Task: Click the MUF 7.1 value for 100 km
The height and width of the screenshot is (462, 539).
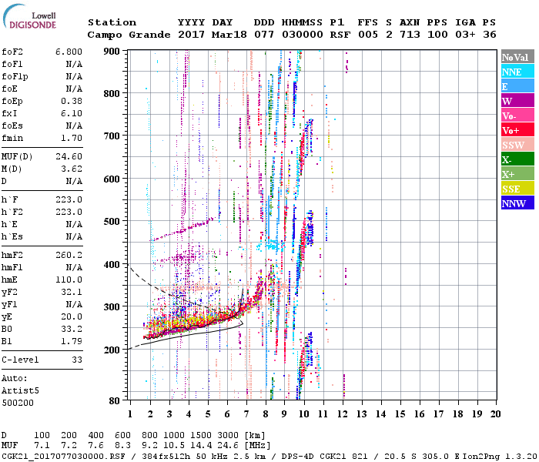Action: coord(42,446)
